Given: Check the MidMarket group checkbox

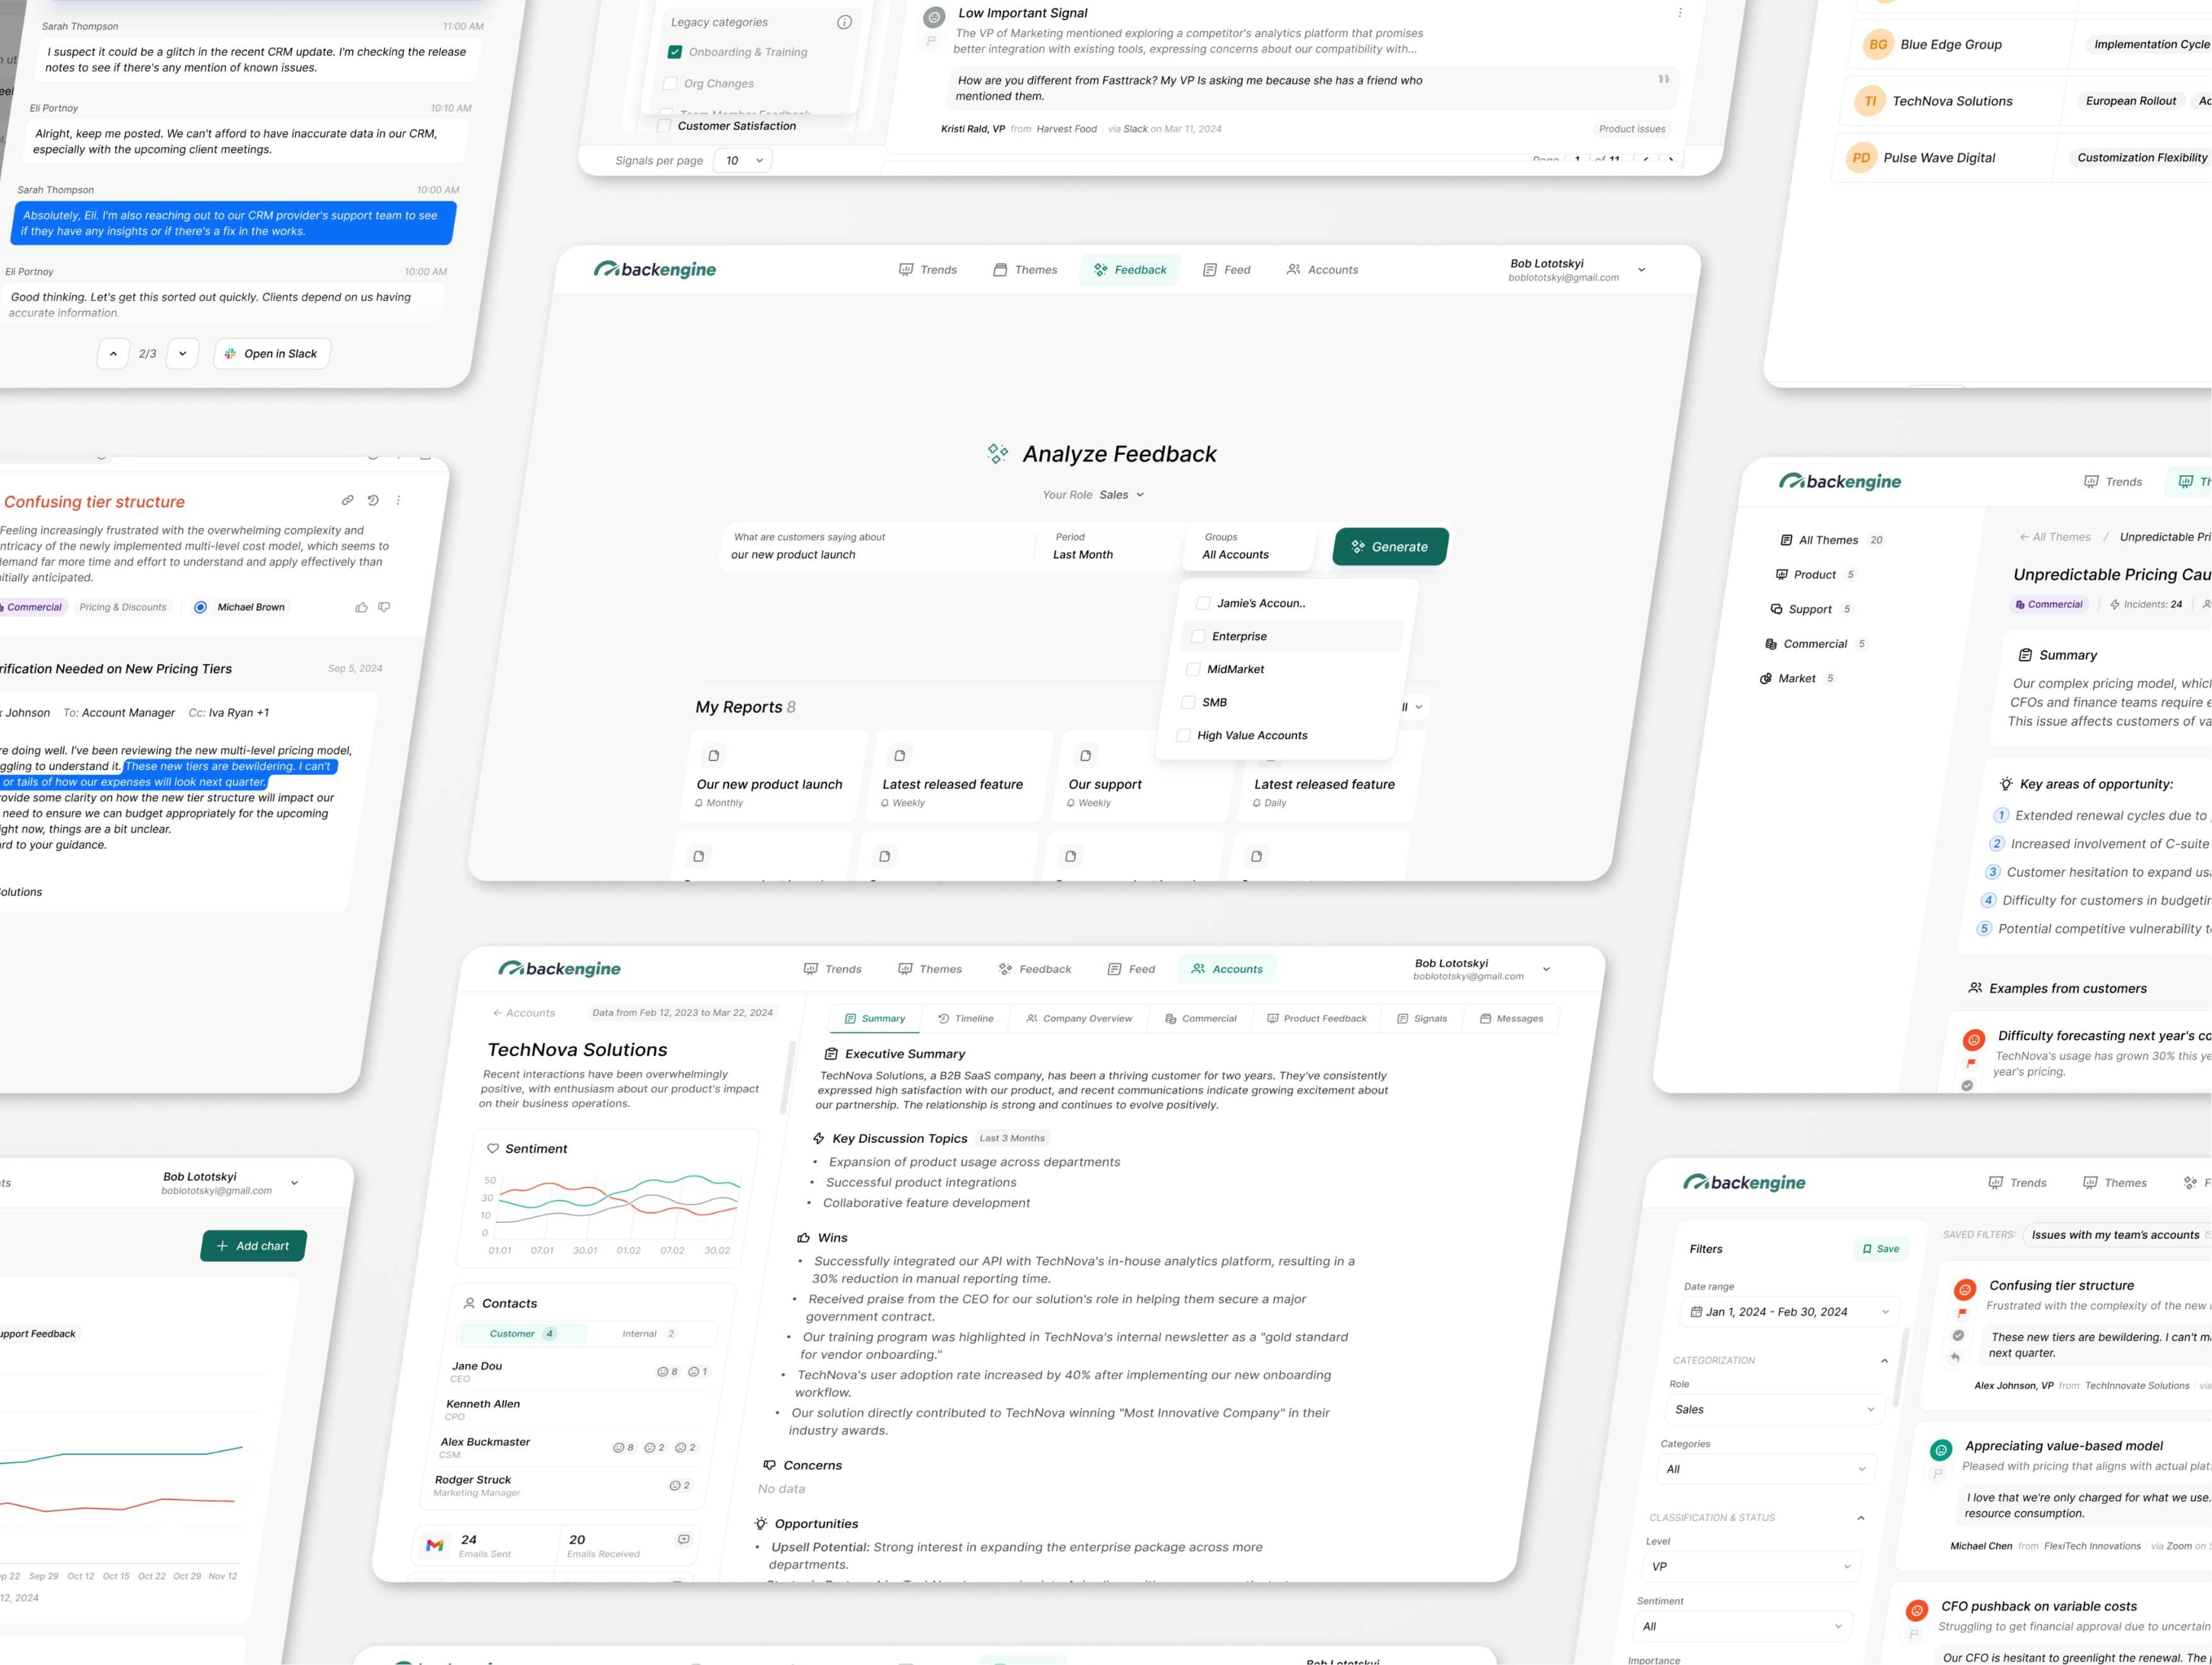Looking at the screenshot, I should 1193,670.
